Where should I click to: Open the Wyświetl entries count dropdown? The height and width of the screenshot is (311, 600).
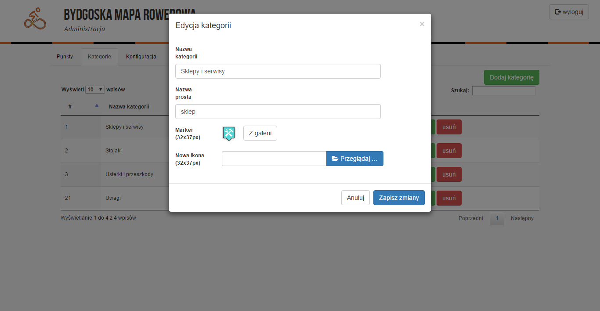tap(95, 90)
